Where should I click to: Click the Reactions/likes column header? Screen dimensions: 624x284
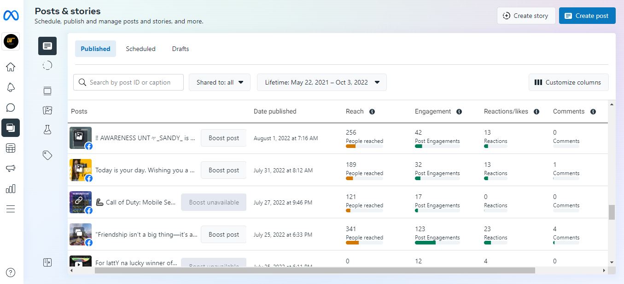pyautogui.click(x=506, y=111)
